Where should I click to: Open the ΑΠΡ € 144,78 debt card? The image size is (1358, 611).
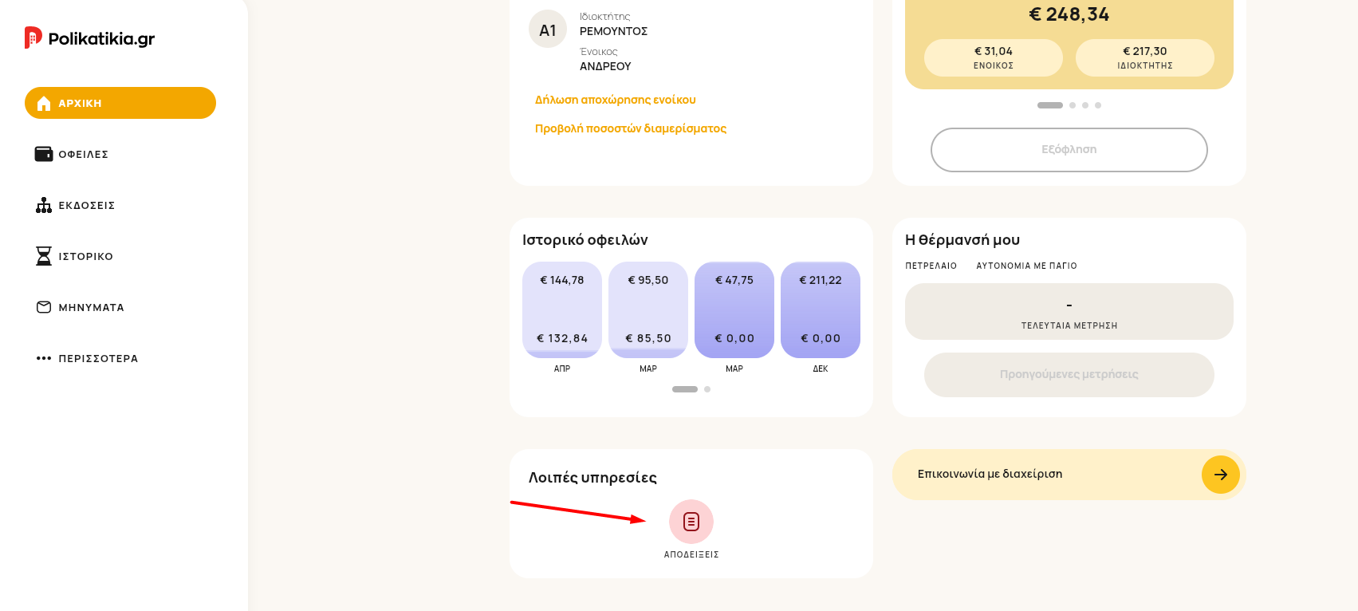562,309
